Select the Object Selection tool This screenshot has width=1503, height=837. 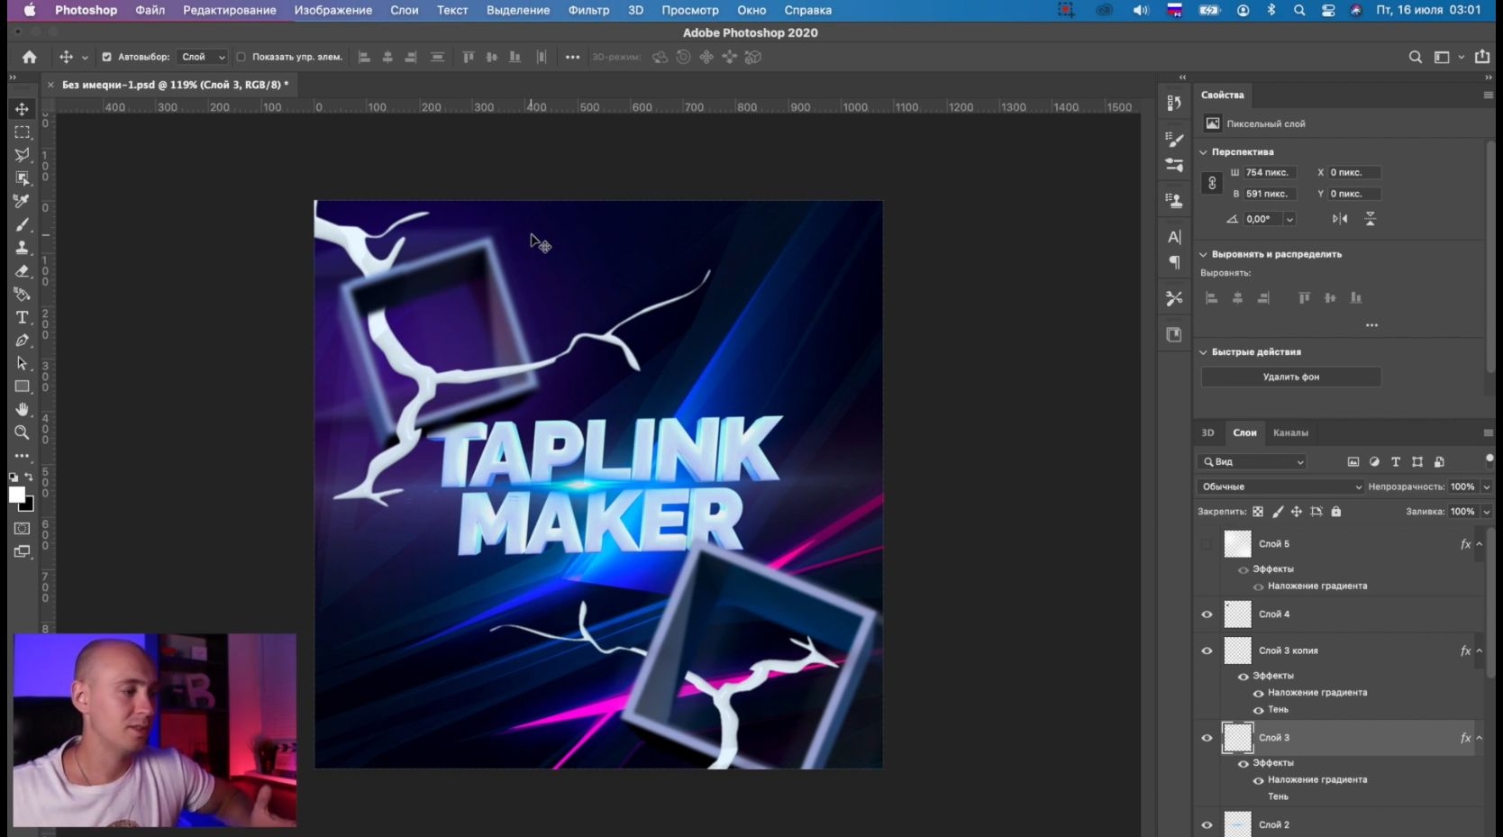[x=22, y=178]
